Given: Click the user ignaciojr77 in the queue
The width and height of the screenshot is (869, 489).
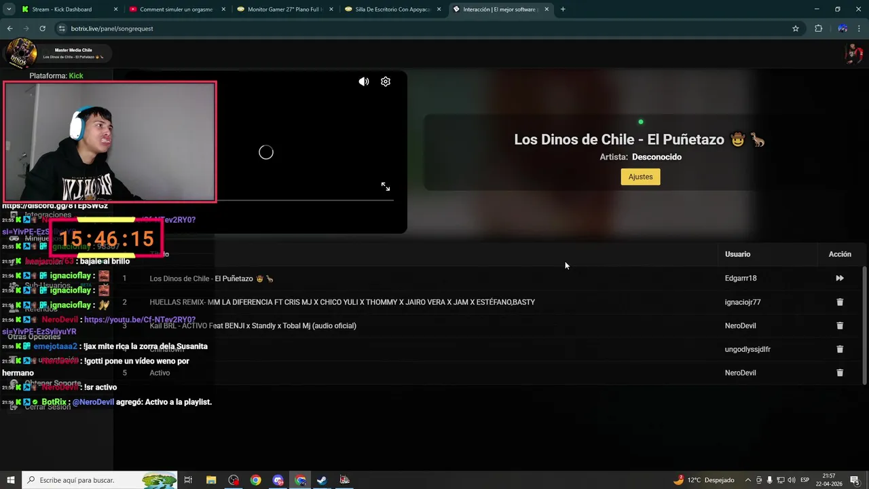Looking at the screenshot, I should (x=743, y=302).
